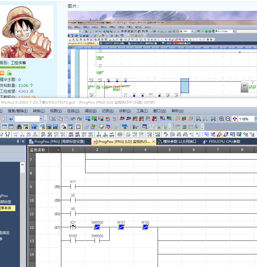Open the 在线(O) menu

[73, 111]
